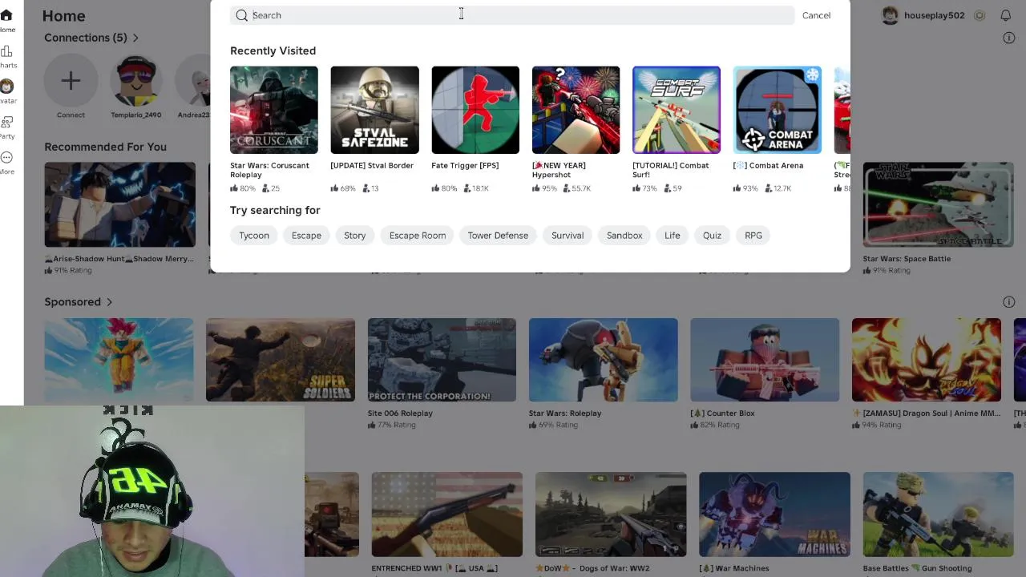Click houseplay502 profile avatar
Viewport: 1026px width, 577px height.
tap(890, 15)
